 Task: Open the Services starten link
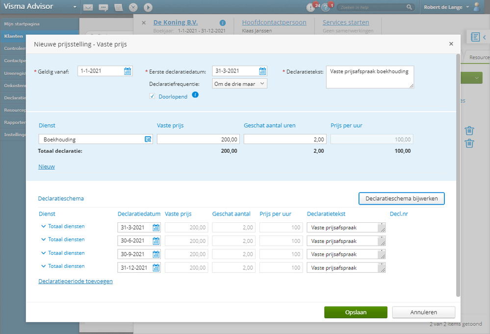[346, 23]
